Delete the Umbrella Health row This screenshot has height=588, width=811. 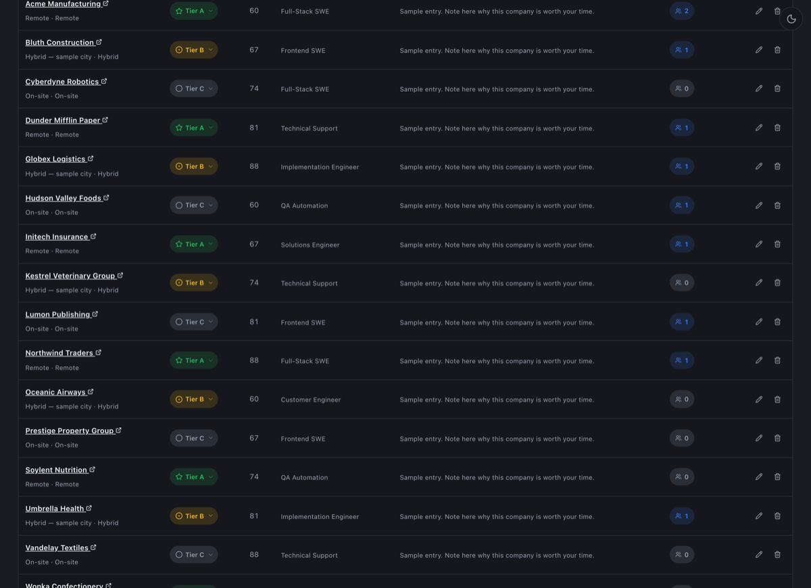777,516
